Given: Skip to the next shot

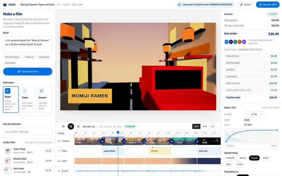Looking at the screenshot, I should 78,126.
